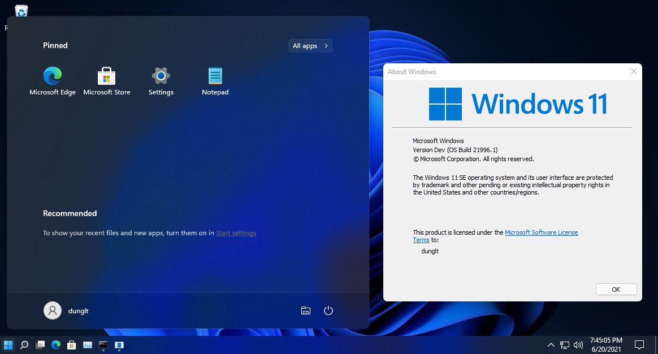Open the volume tray icon

(578, 345)
